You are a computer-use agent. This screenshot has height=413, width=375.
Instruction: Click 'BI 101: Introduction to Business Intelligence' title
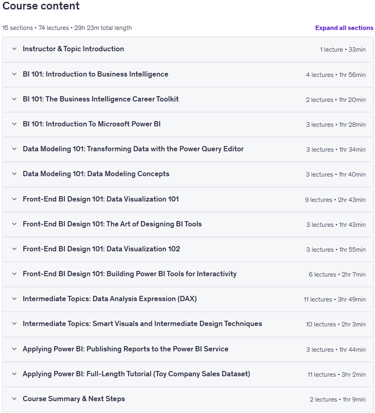tap(95, 74)
